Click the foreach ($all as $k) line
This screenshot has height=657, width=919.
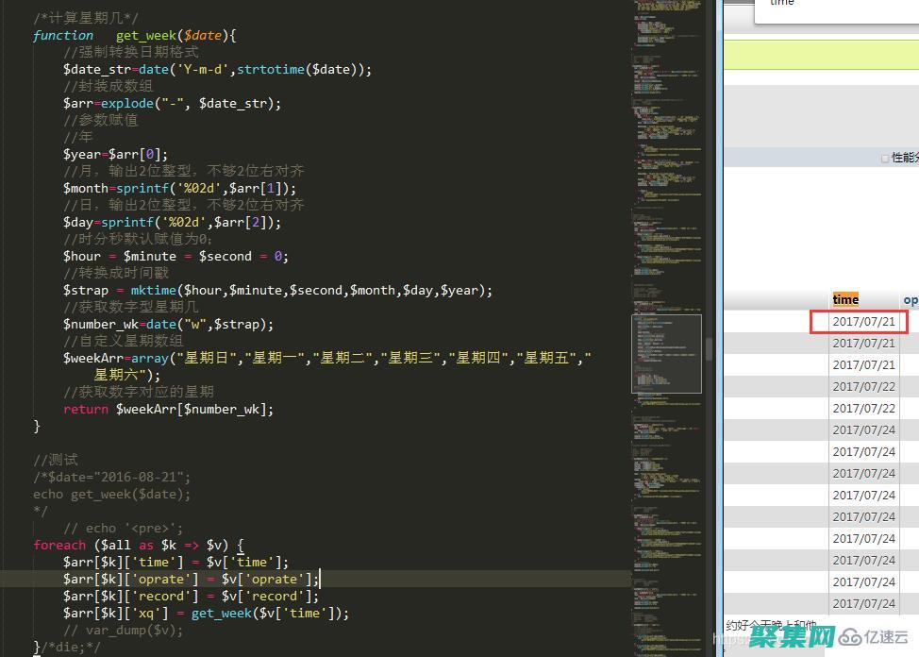(x=138, y=545)
